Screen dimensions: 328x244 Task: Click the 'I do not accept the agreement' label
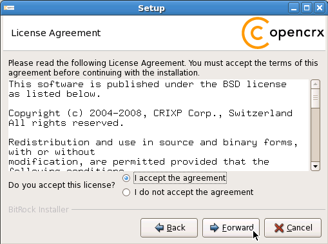point(194,192)
